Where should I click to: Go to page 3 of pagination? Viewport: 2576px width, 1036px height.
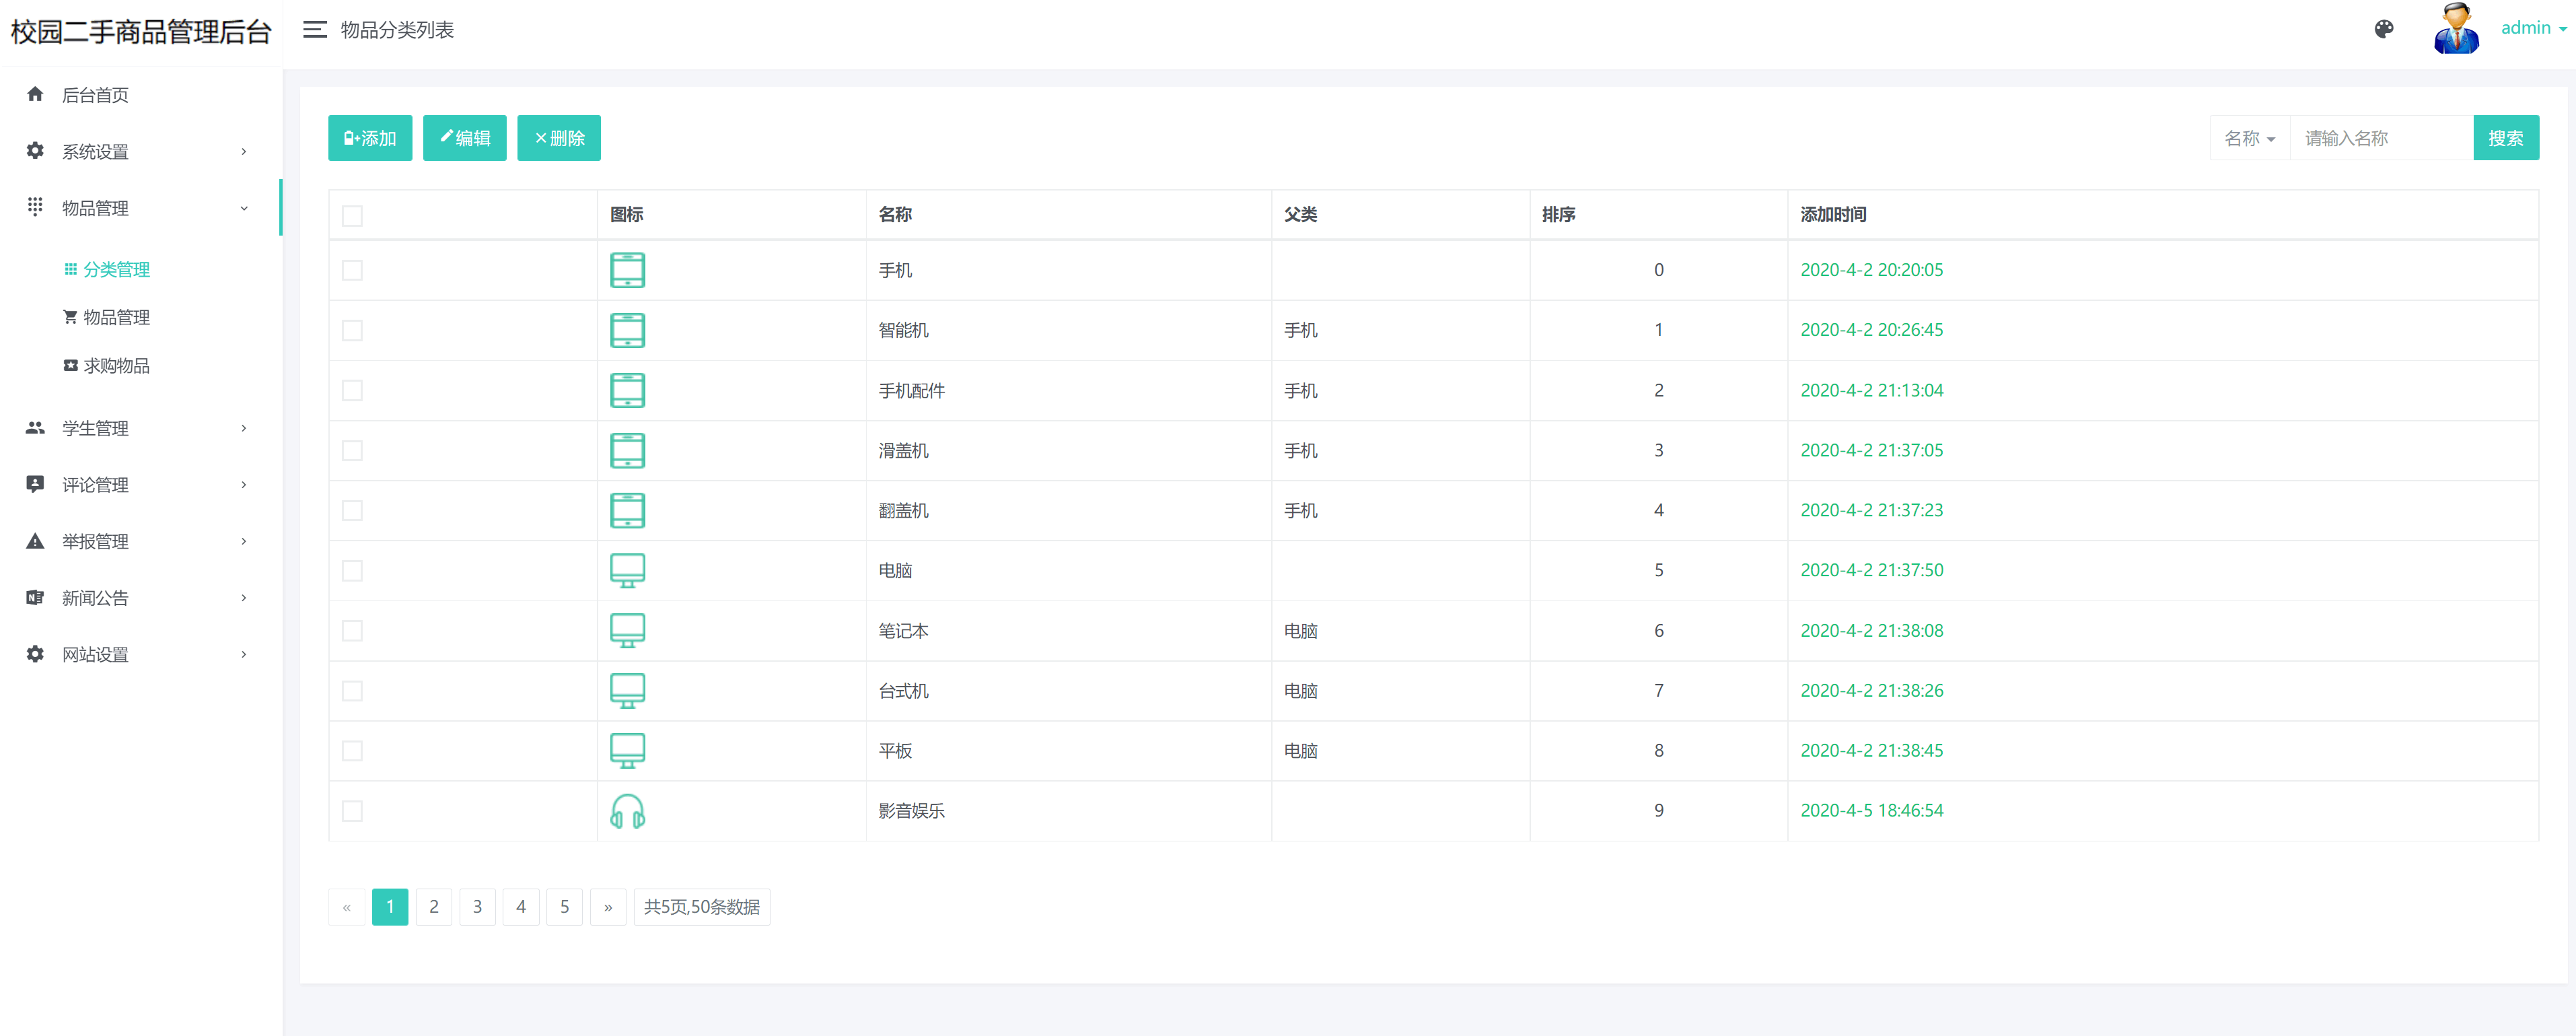point(477,907)
